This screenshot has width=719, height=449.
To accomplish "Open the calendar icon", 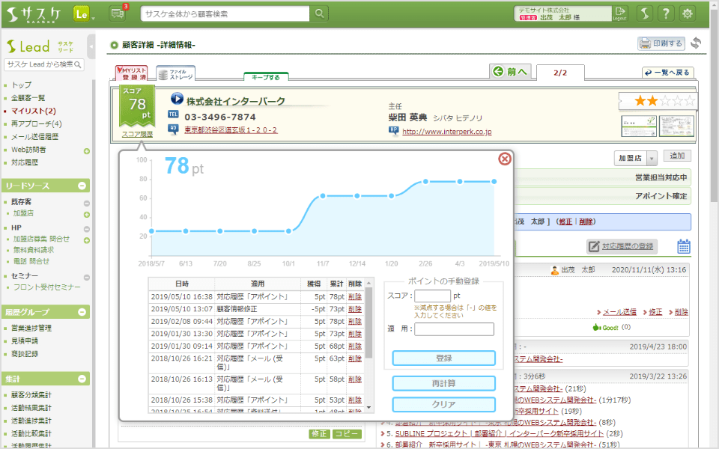I will [683, 246].
